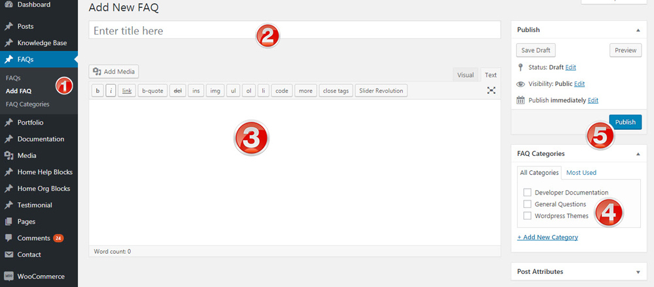Image resolution: width=654 pixels, height=287 pixels.
Task: Enable the Wordpress Themes category
Action: [527, 216]
